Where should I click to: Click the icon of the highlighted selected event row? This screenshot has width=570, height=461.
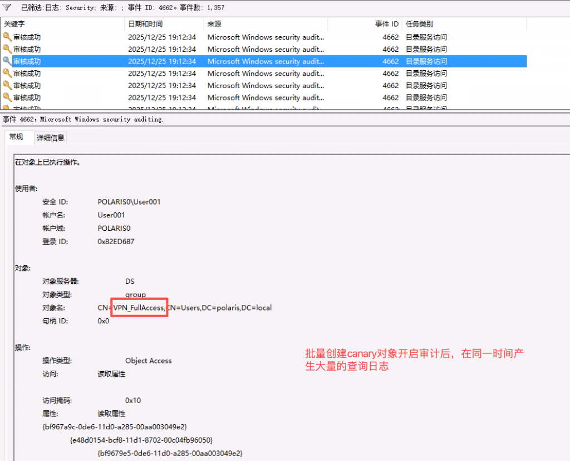[x=7, y=61]
